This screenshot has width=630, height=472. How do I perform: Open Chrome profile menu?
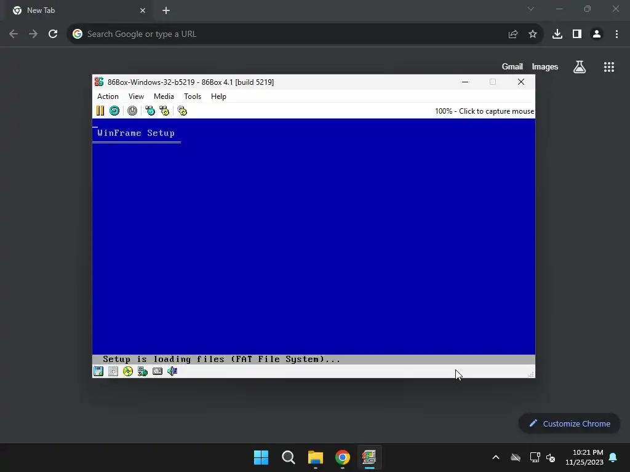pyautogui.click(x=597, y=34)
